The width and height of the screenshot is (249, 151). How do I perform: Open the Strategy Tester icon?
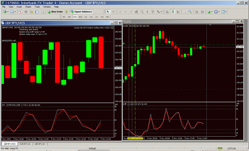click(x=42, y=12)
